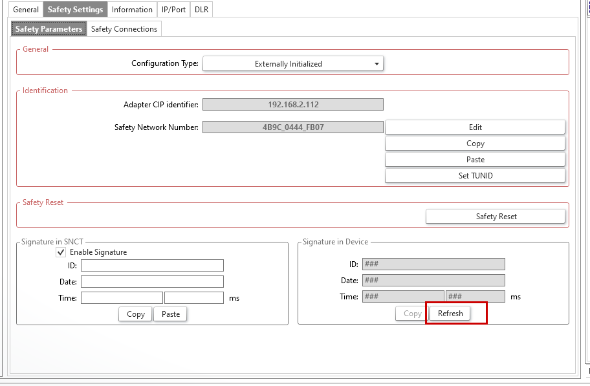
Task: Refresh the signature in device
Action: [450, 314]
